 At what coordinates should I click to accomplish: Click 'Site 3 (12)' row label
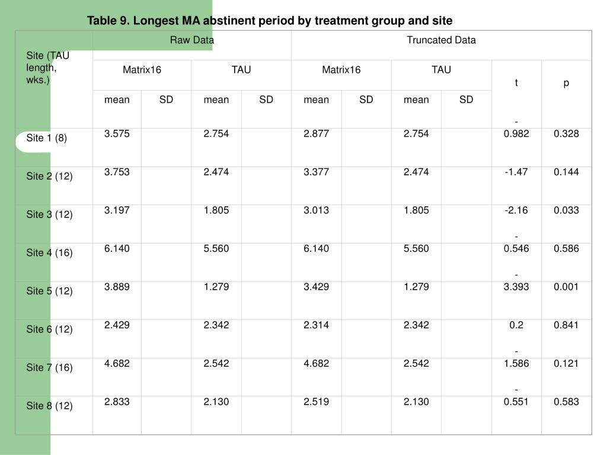(50, 214)
